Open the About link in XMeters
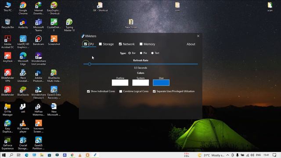 [191, 44]
